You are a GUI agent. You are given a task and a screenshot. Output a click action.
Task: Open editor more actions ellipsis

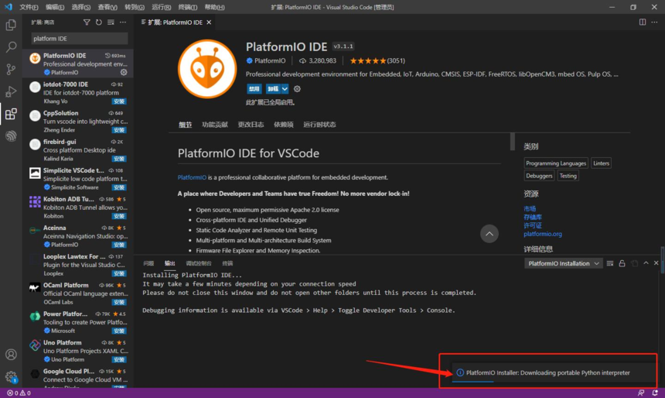point(654,22)
